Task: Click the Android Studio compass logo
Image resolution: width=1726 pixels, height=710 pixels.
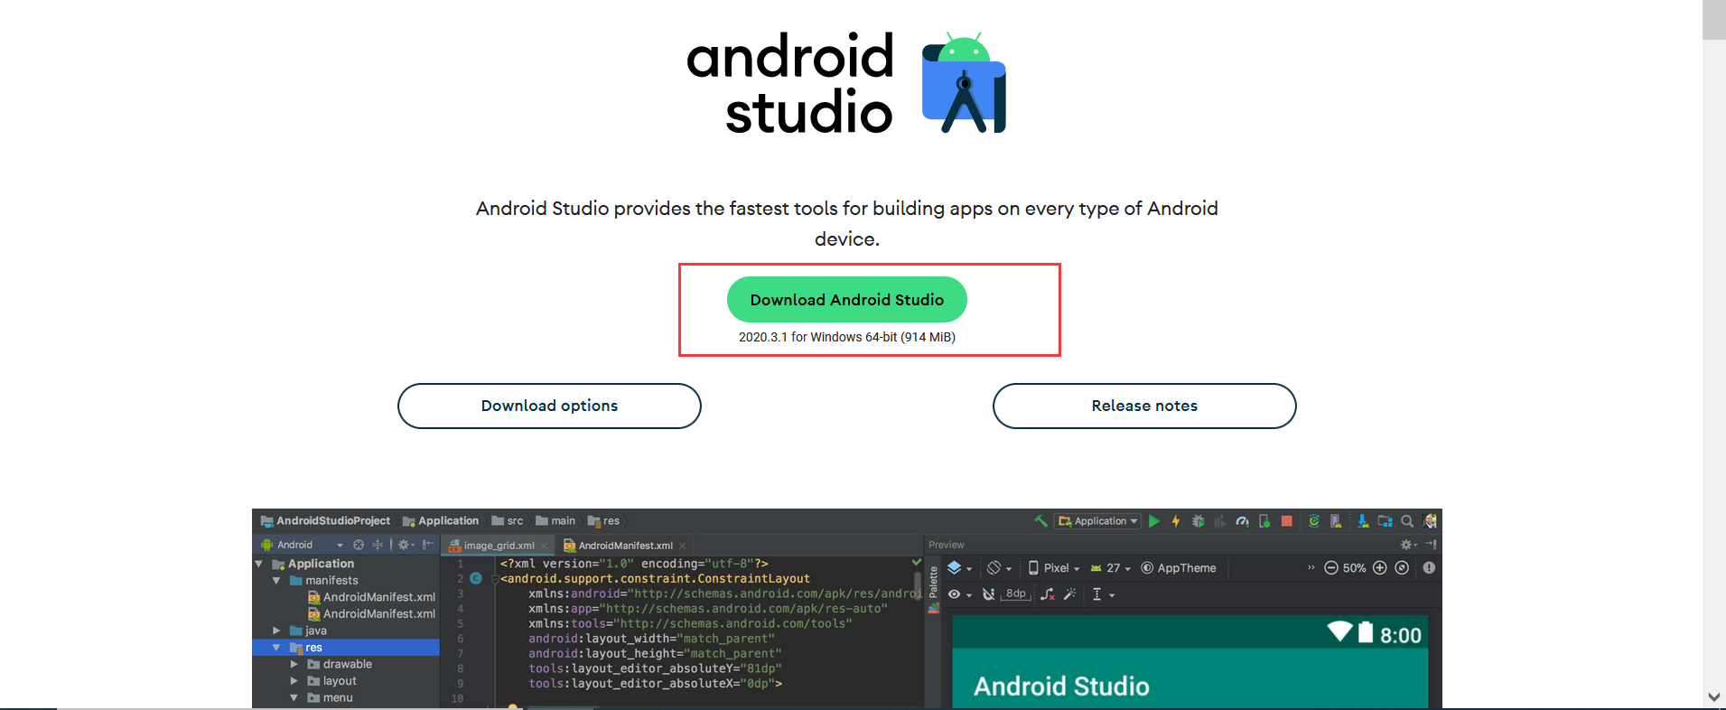Action: tap(964, 83)
